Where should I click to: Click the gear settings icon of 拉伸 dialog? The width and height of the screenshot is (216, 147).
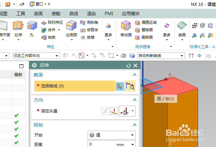pyautogui.click(x=34, y=65)
